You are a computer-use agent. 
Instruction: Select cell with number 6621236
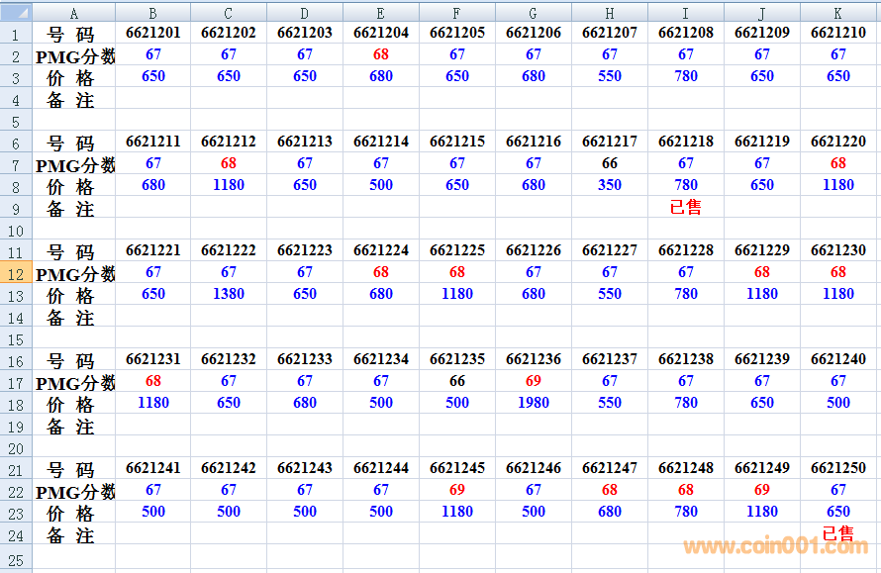tap(534, 360)
